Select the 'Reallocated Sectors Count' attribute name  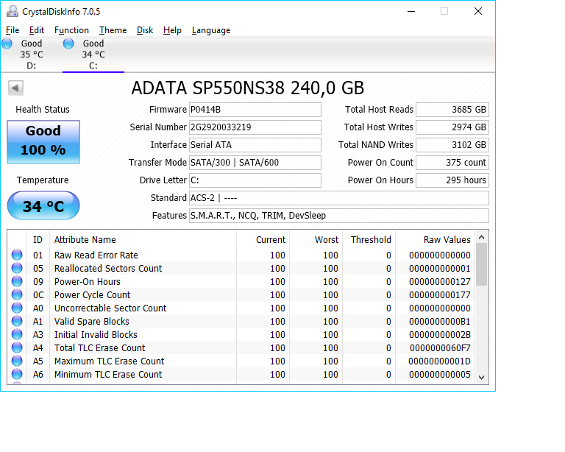coord(108,269)
